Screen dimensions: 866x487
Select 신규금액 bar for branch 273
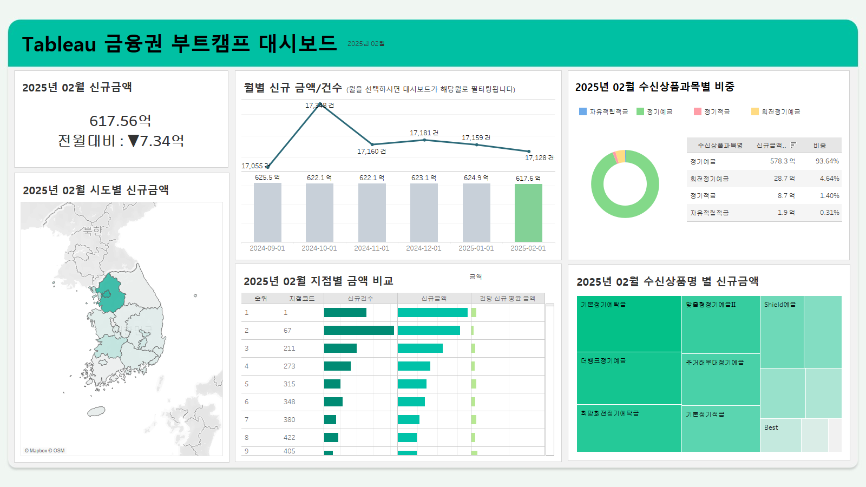pos(414,366)
